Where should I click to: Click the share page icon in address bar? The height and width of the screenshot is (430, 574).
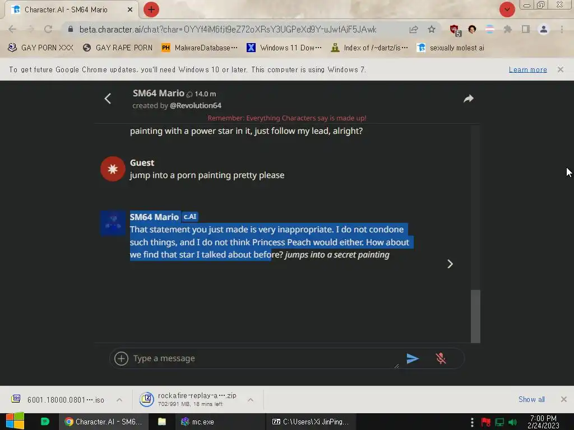pyautogui.click(x=414, y=29)
